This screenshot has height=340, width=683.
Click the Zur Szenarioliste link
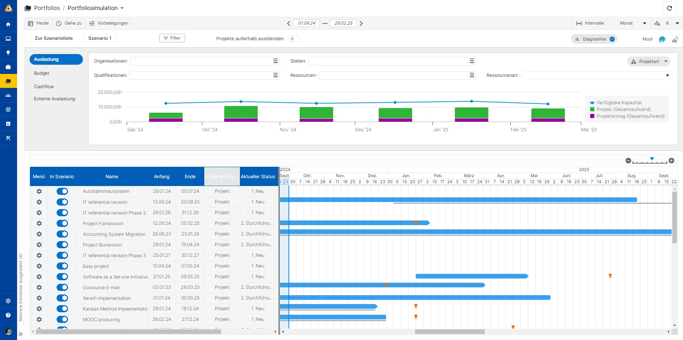[54, 38]
